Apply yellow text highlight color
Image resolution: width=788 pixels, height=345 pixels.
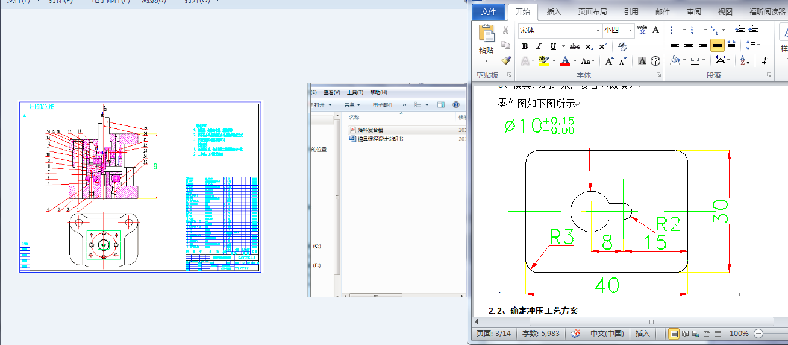544,61
